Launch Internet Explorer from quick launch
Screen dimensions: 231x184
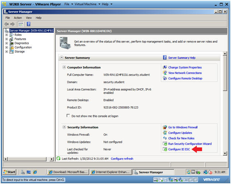35,172
